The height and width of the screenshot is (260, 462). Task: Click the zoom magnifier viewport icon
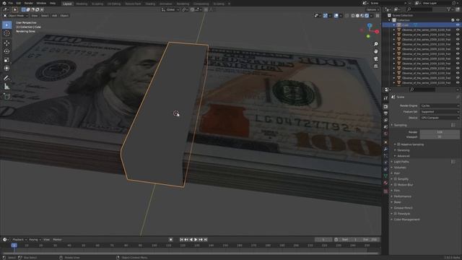coord(376,44)
